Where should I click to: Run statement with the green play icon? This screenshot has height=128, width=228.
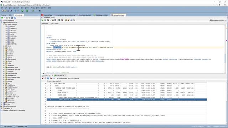pyautogui.click(x=42, y=20)
